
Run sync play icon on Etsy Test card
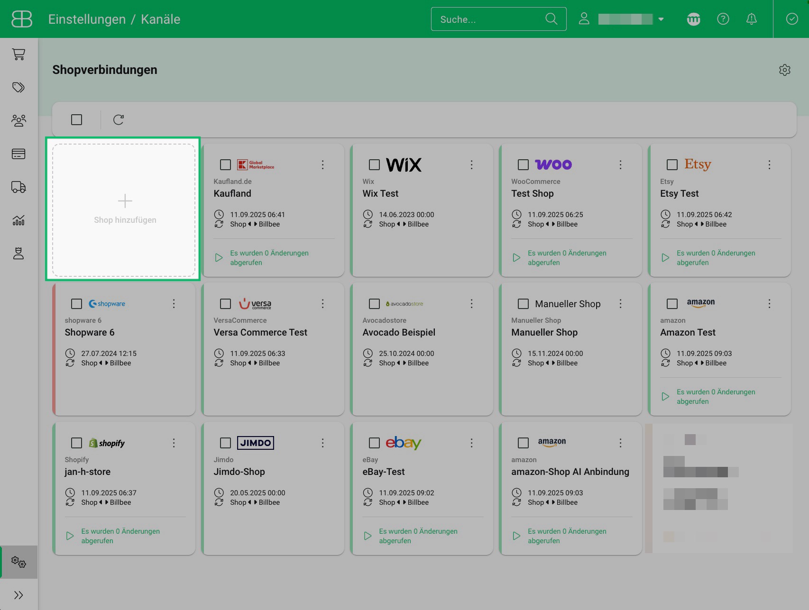coord(665,258)
